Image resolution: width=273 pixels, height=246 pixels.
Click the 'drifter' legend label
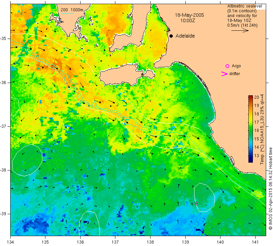(234, 74)
